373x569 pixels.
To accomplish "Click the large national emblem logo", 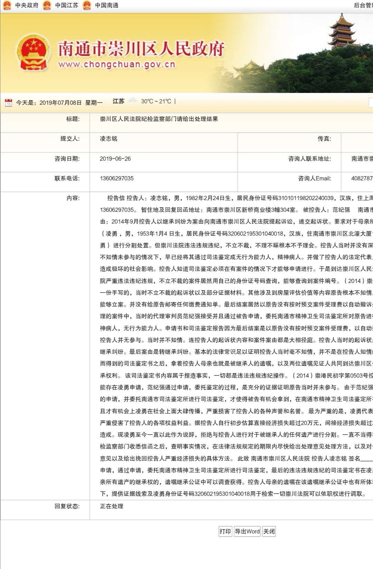I will click(x=34, y=52).
